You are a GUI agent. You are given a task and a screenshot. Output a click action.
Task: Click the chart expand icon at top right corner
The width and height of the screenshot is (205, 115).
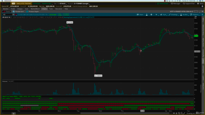tap(196, 18)
